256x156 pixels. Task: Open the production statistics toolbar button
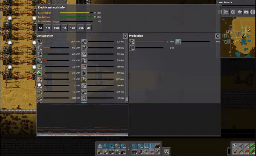pyautogui.click(x=226, y=12)
